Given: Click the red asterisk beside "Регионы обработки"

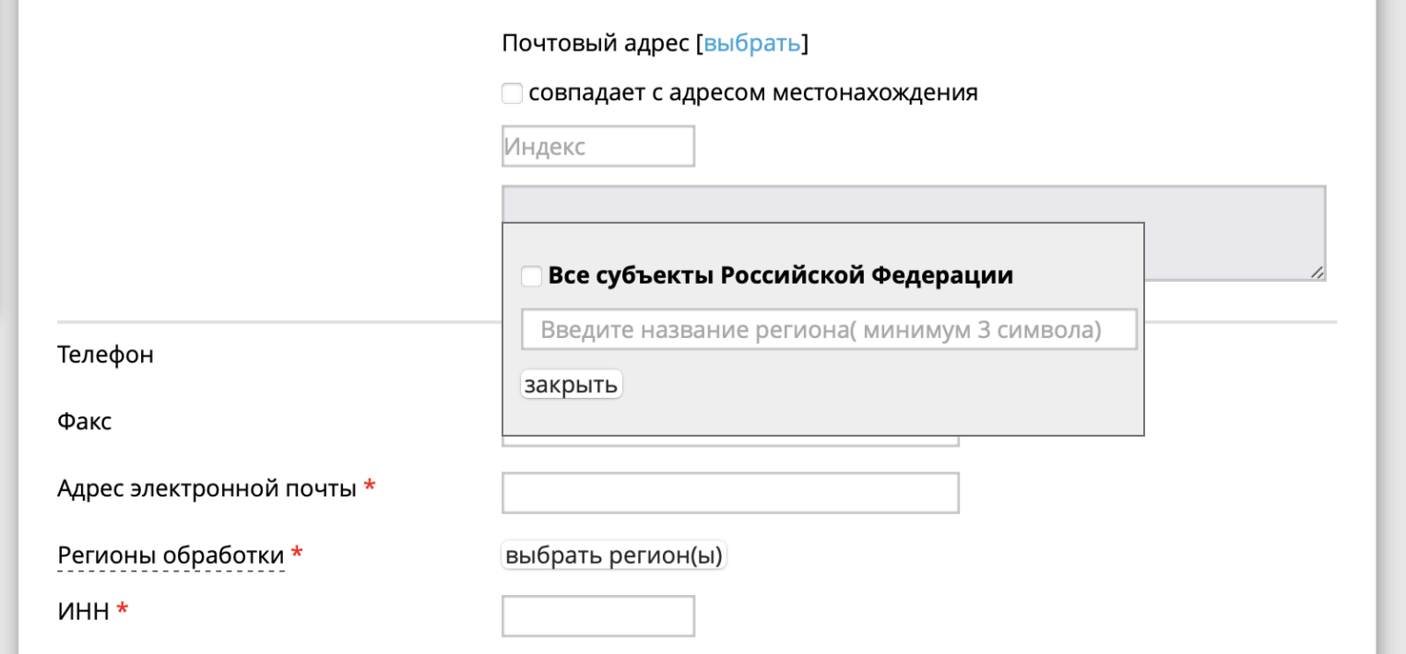Looking at the screenshot, I should pyautogui.click(x=297, y=554).
